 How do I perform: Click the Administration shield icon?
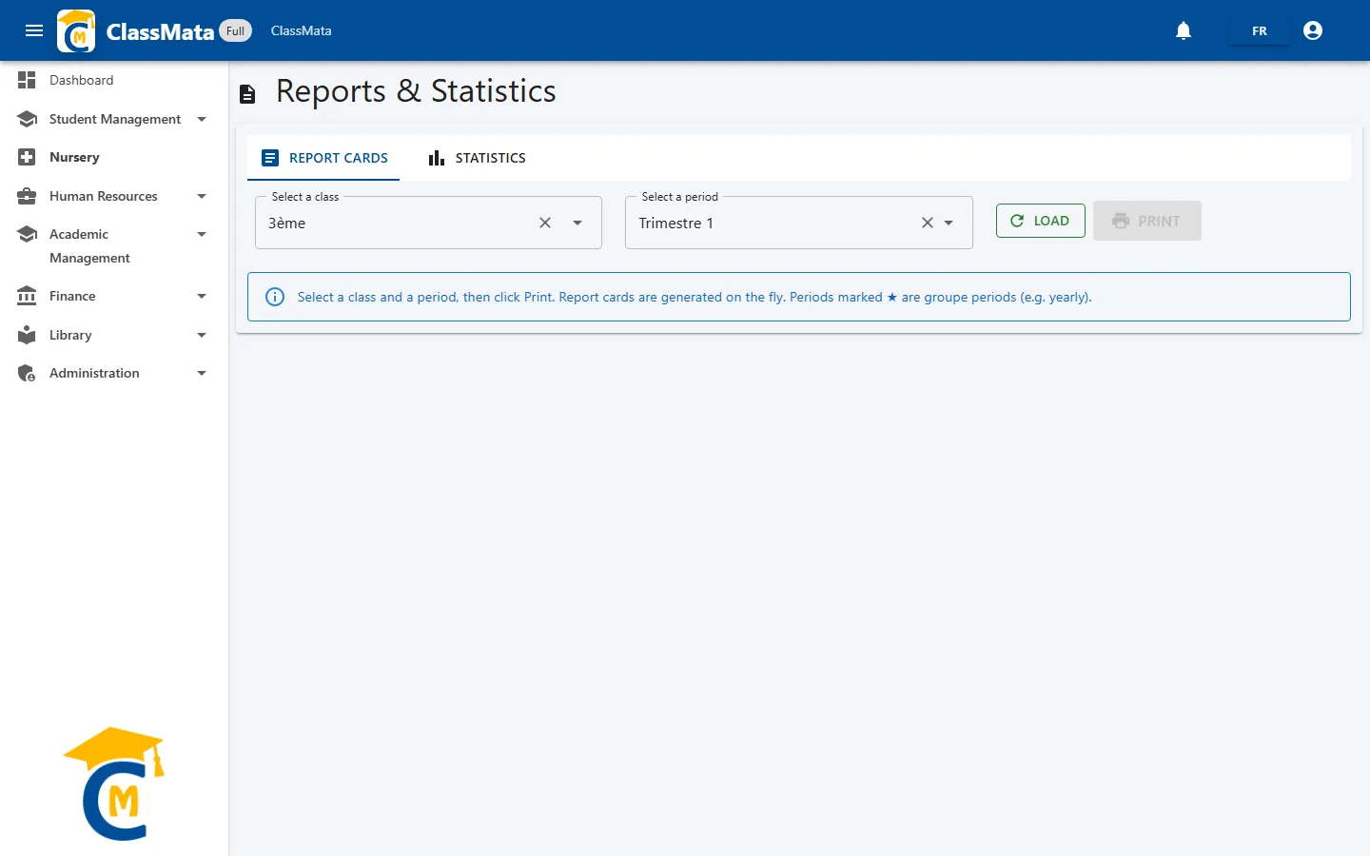(x=27, y=373)
